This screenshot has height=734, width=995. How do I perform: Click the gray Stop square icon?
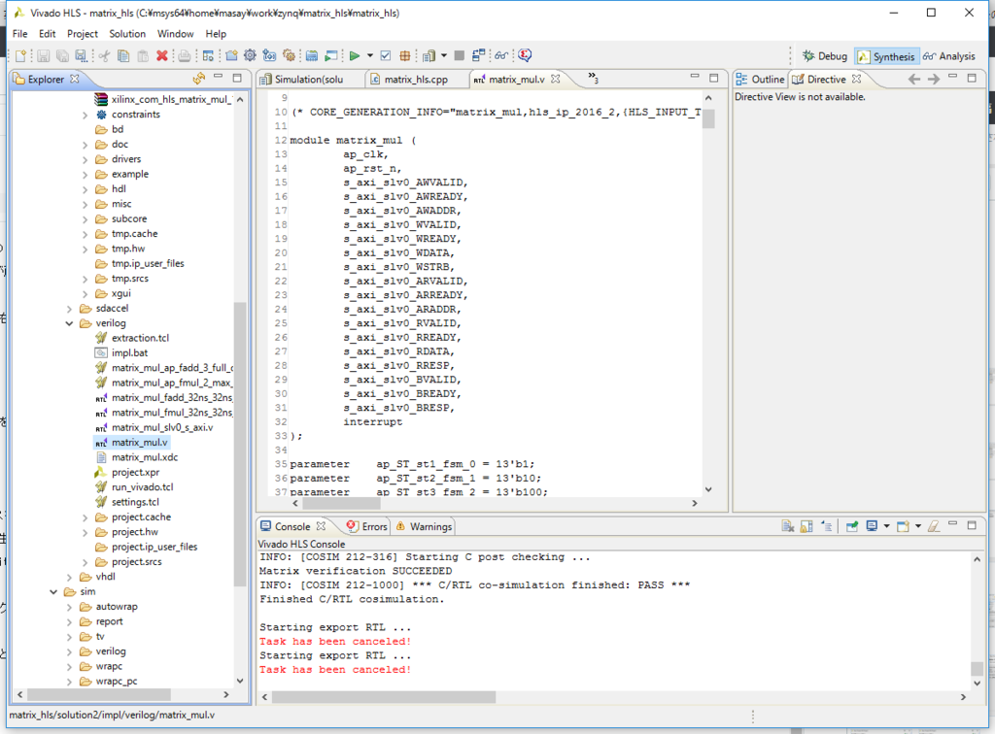[460, 55]
